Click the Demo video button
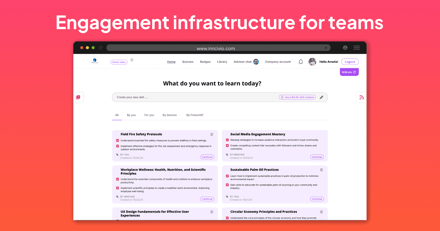 pos(119,62)
